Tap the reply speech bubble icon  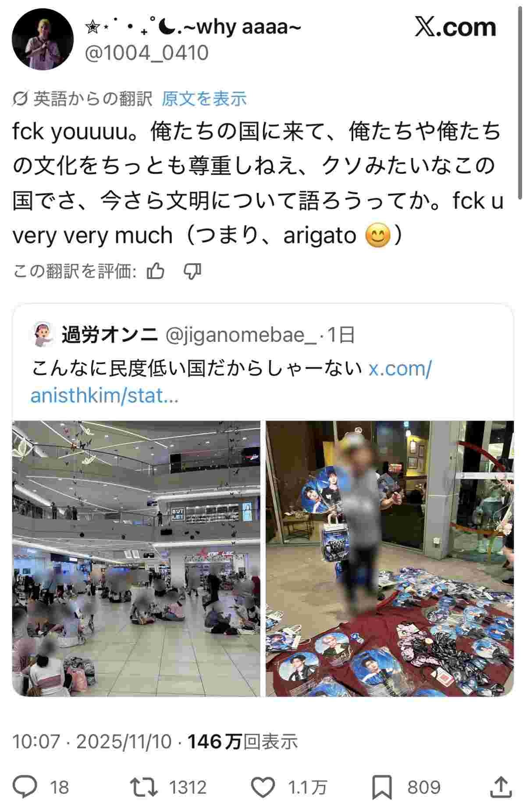coord(25,787)
